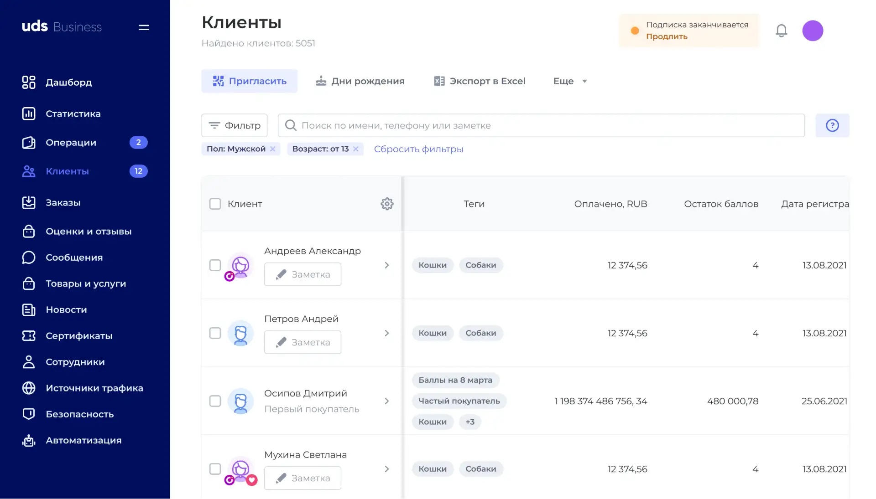The image size is (876, 499).
Task: Click Сбросить фильтры link
Action: (418, 149)
